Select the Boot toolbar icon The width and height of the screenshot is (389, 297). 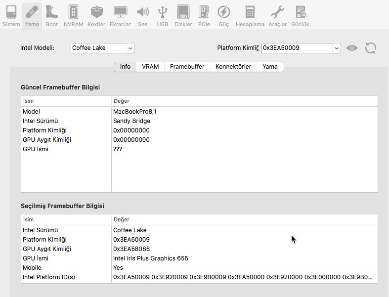[x=51, y=15]
